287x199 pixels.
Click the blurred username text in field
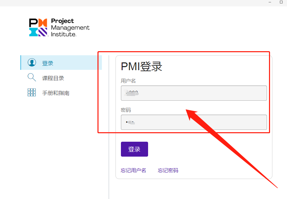(132, 93)
